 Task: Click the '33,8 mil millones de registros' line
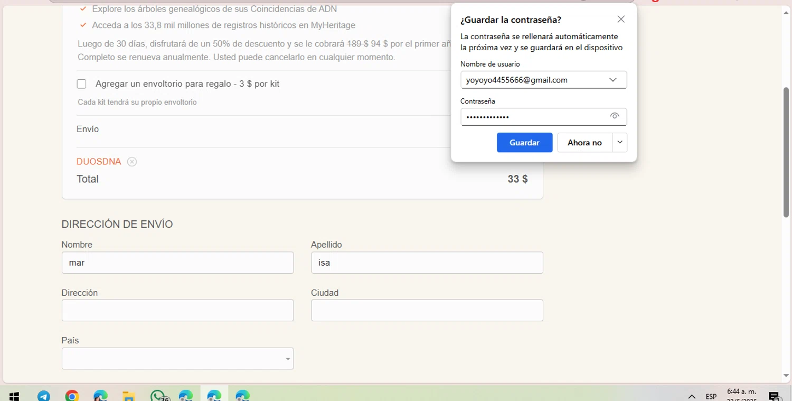[x=224, y=25]
